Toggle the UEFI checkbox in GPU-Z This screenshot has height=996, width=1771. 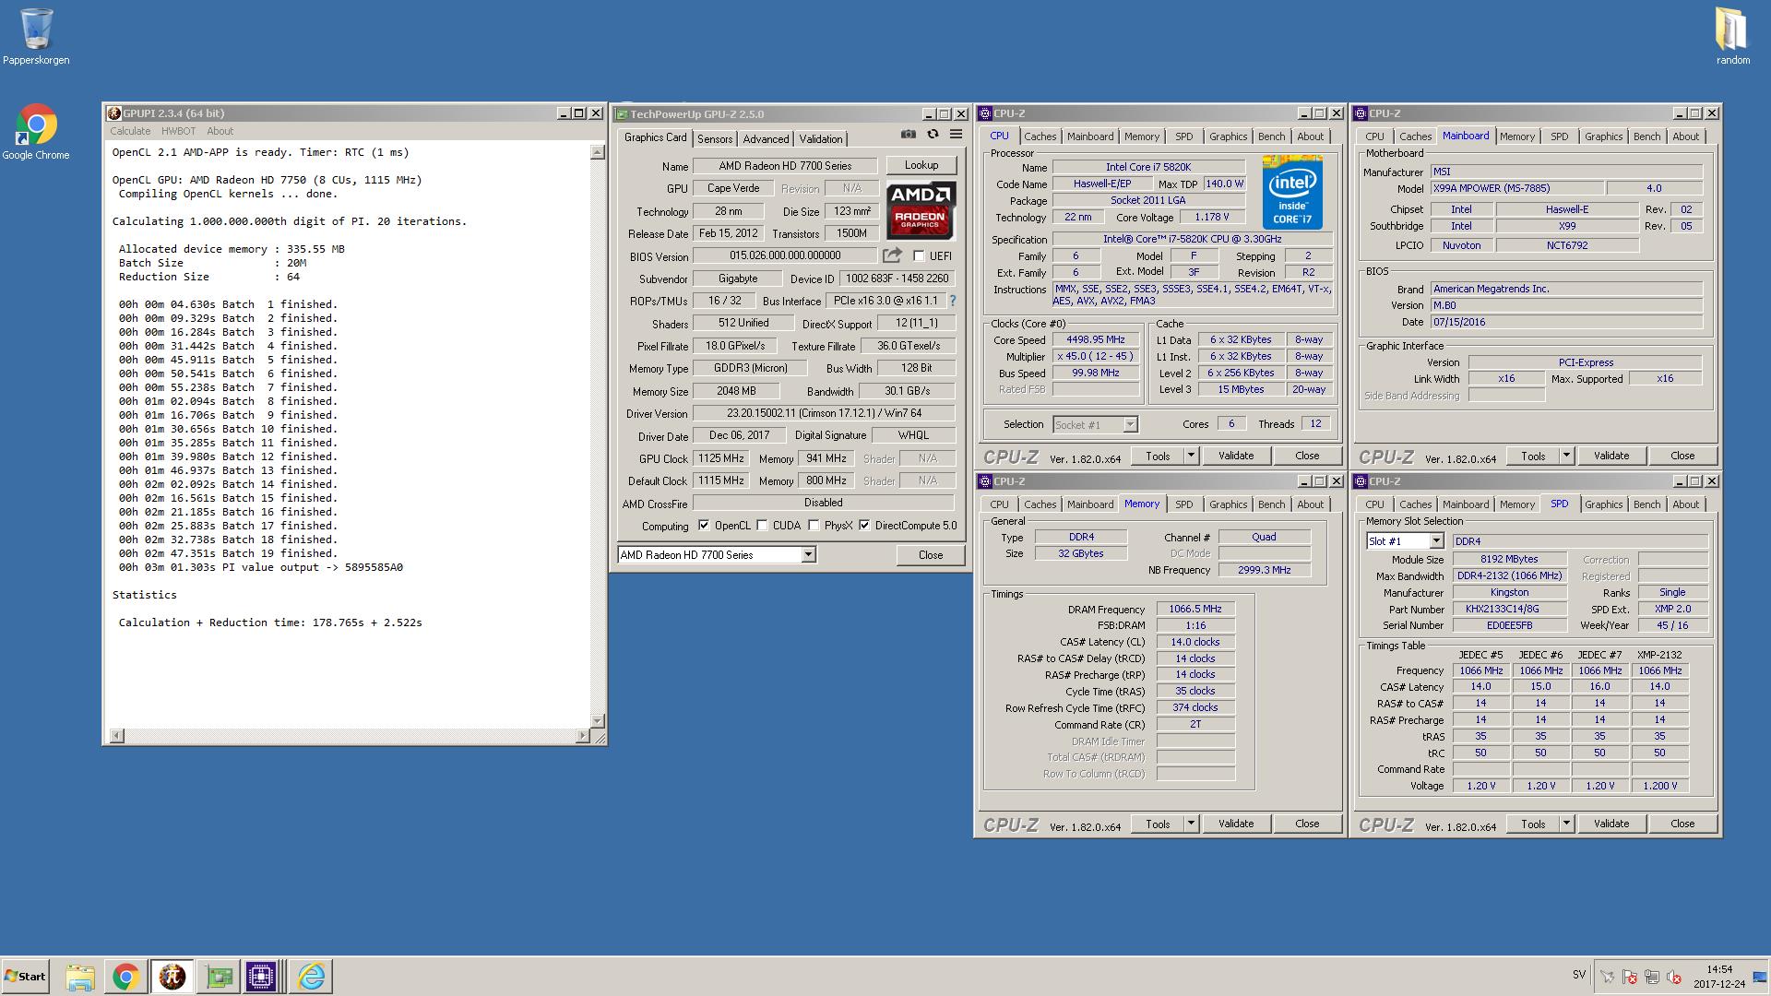[x=919, y=256]
